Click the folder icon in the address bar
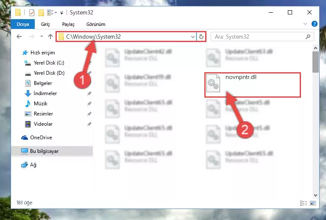The width and height of the screenshot is (326, 220). tap(61, 37)
